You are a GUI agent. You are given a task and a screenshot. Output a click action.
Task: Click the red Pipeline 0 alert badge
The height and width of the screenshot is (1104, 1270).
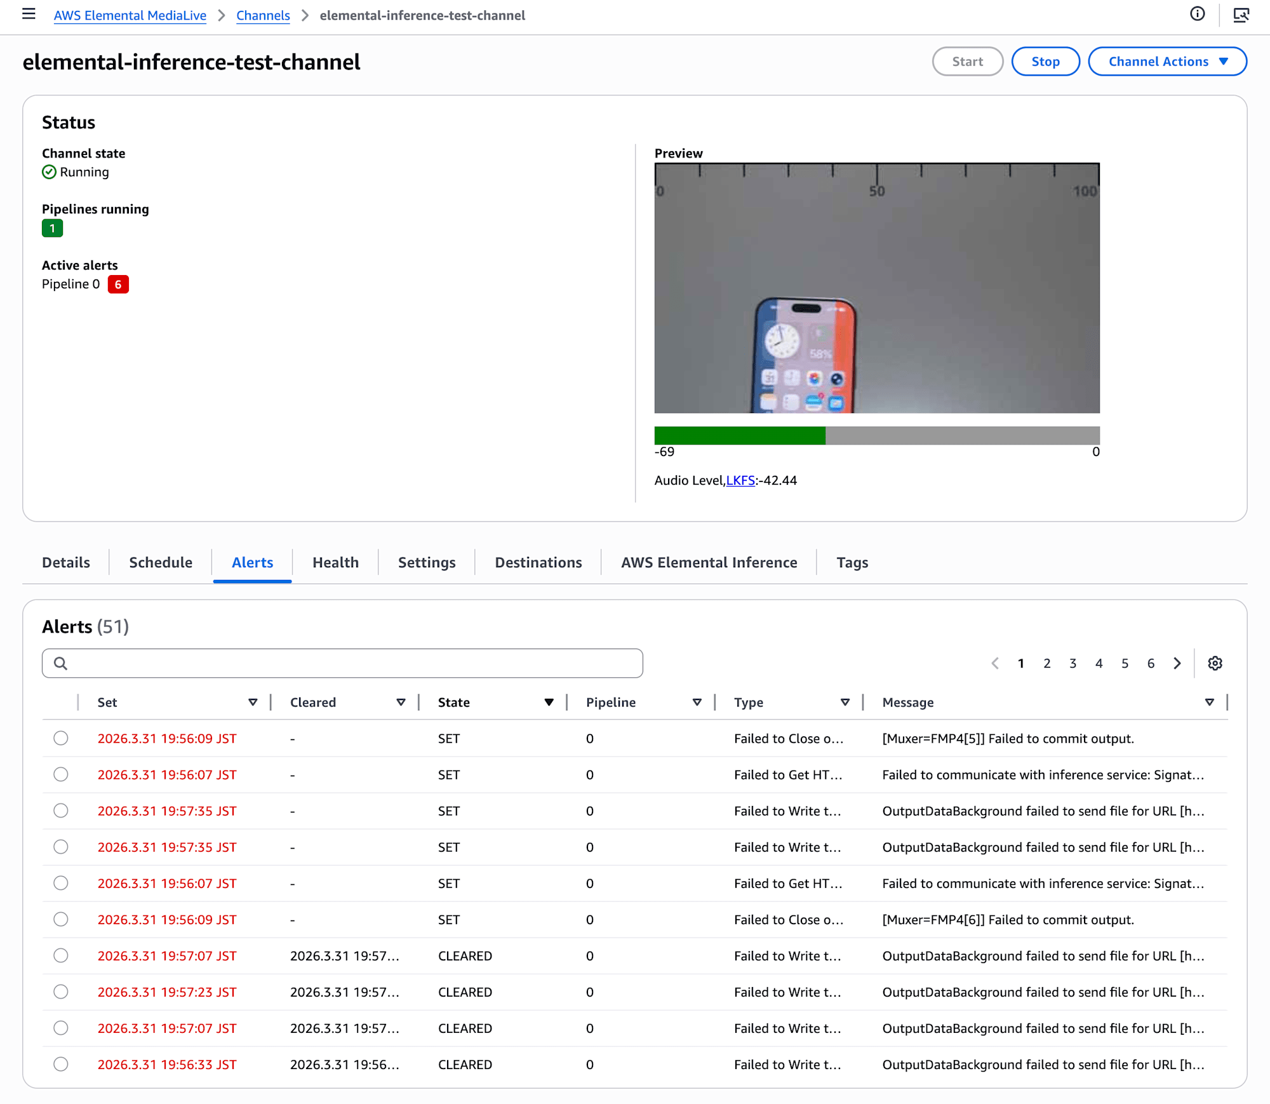118,284
